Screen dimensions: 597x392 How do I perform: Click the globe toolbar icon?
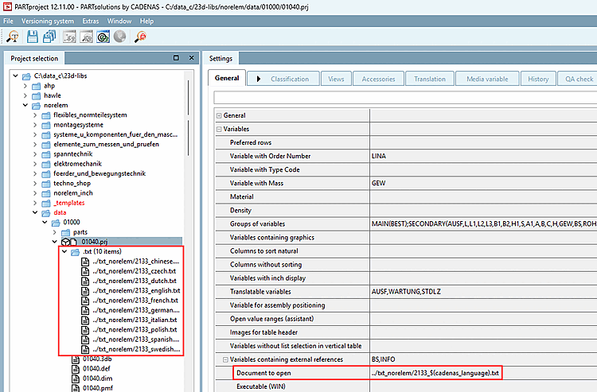[x=121, y=37]
